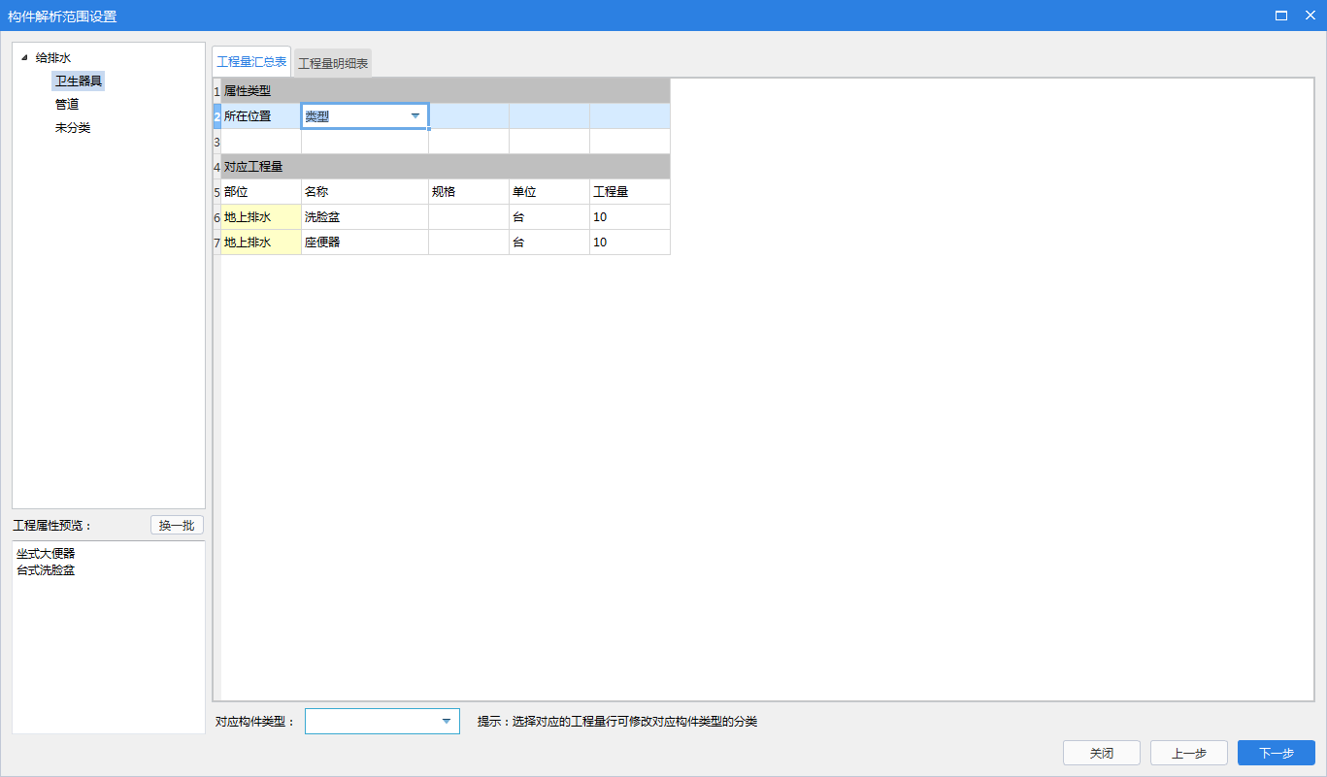This screenshot has width=1327, height=777.
Task: Maximize the dialog window
Action: (x=1281, y=16)
